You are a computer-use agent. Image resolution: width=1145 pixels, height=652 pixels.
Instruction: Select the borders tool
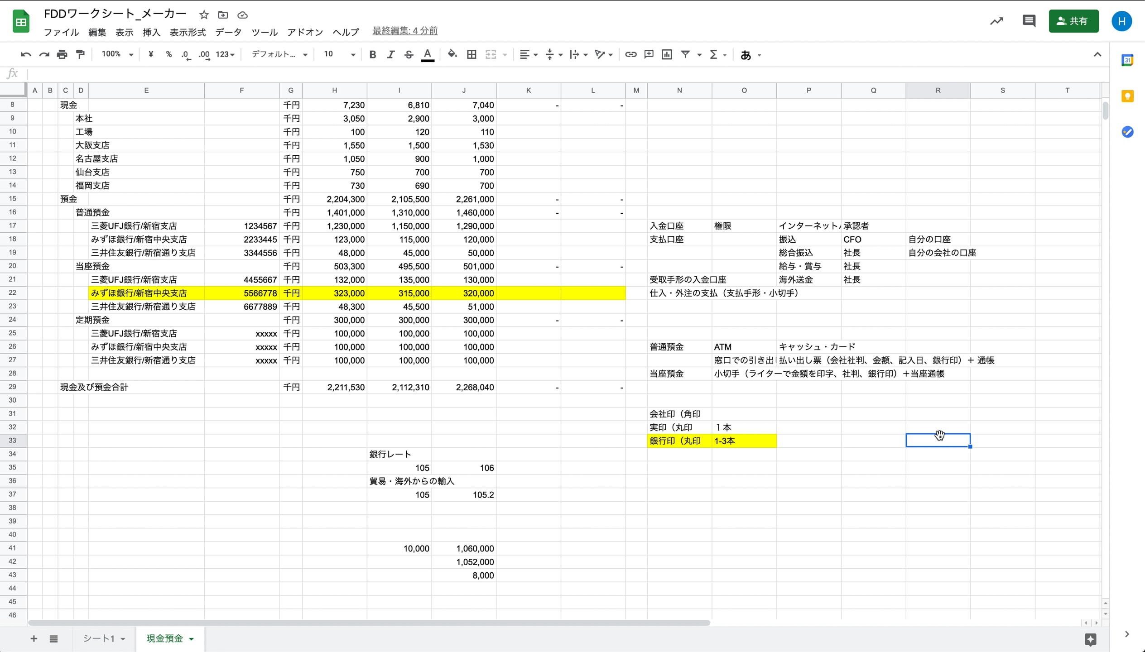tap(471, 54)
